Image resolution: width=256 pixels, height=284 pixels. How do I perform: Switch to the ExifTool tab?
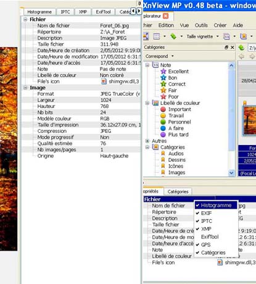pyautogui.click(x=103, y=12)
